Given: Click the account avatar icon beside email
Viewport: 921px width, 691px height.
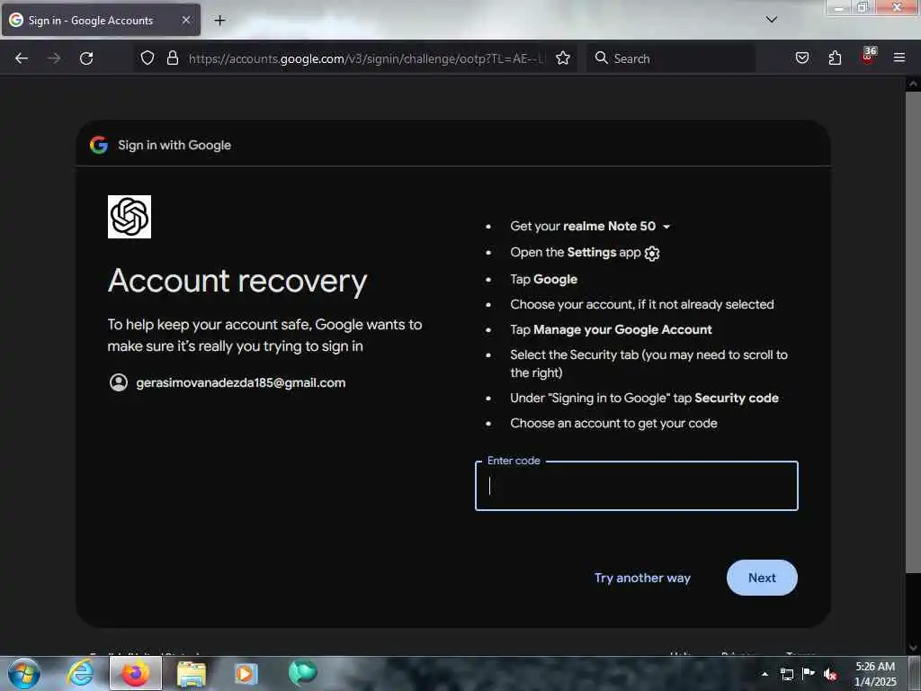Looking at the screenshot, I should pos(119,382).
